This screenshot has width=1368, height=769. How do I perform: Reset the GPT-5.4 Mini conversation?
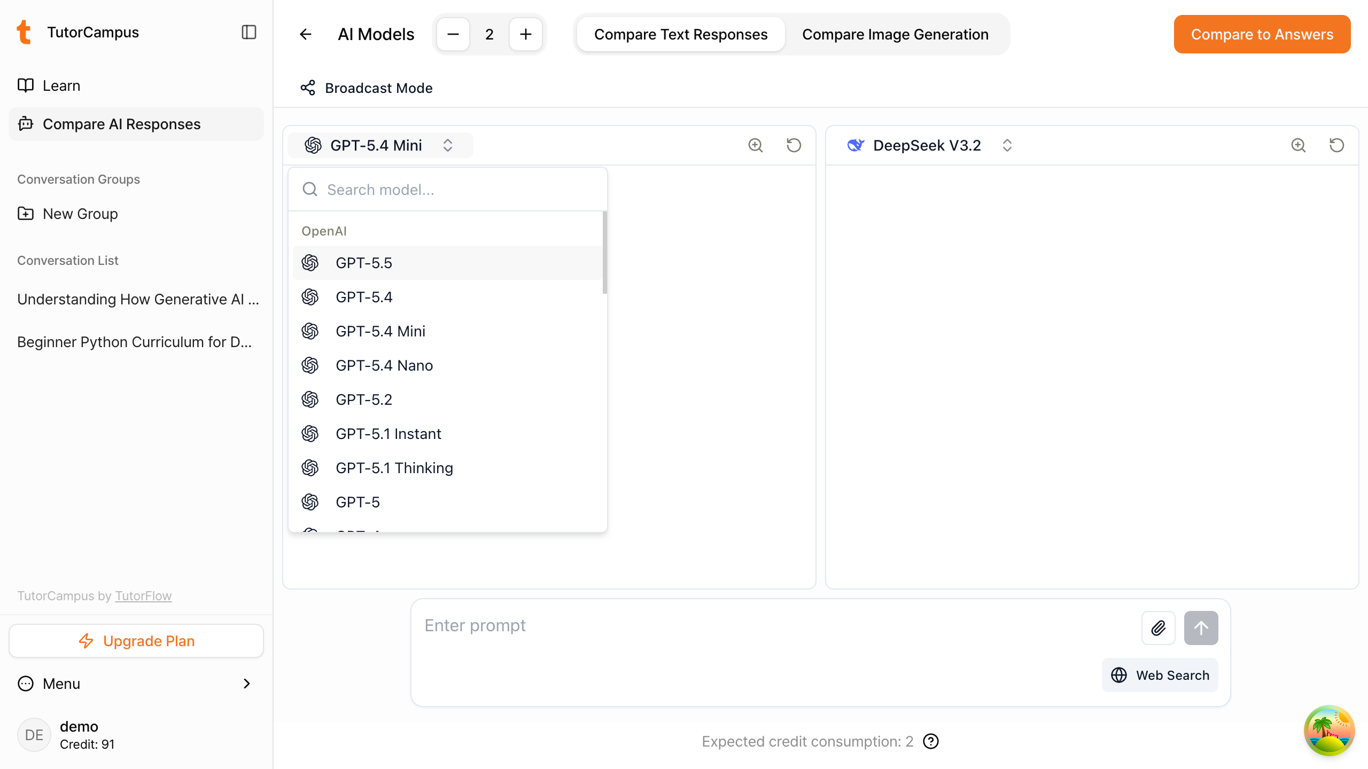click(794, 145)
